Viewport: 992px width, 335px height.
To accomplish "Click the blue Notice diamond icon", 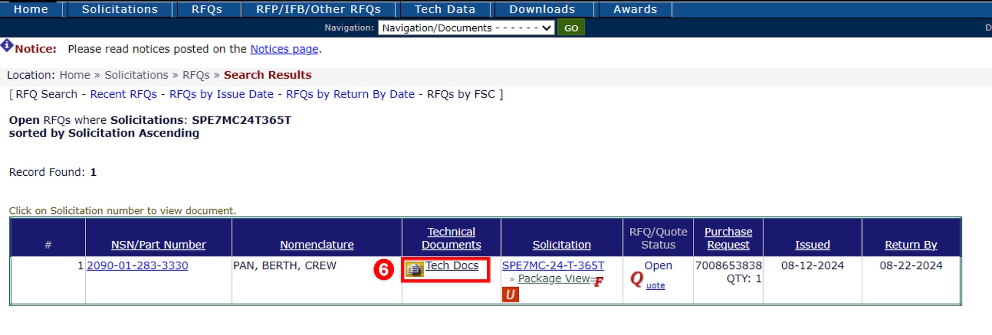I will click(7, 45).
